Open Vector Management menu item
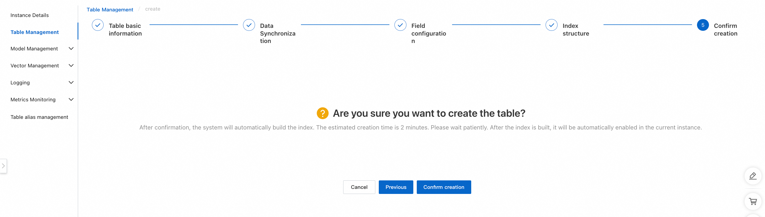 click(x=35, y=66)
